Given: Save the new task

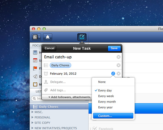Looking at the screenshot, I should [x=114, y=48].
